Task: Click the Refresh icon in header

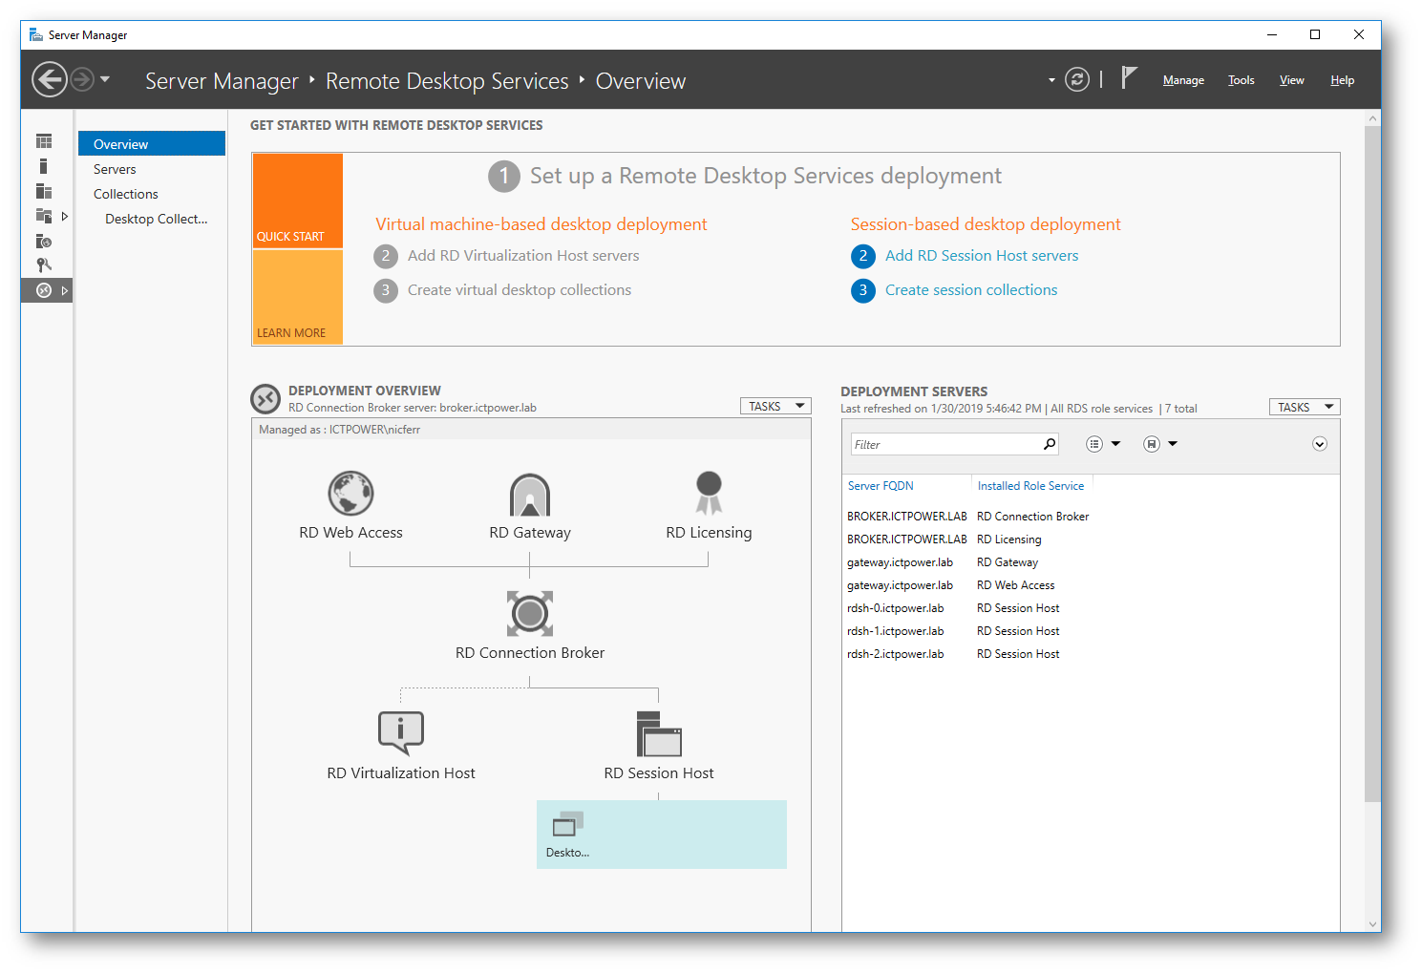Action: (x=1077, y=79)
